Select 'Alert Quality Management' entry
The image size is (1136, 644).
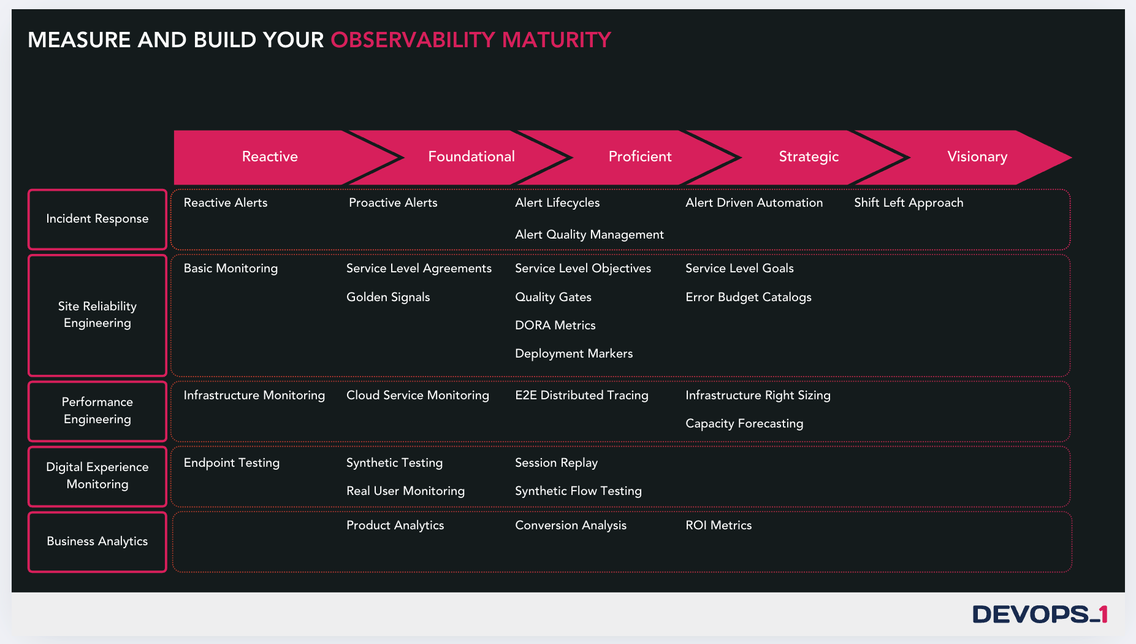(x=589, y=235)
